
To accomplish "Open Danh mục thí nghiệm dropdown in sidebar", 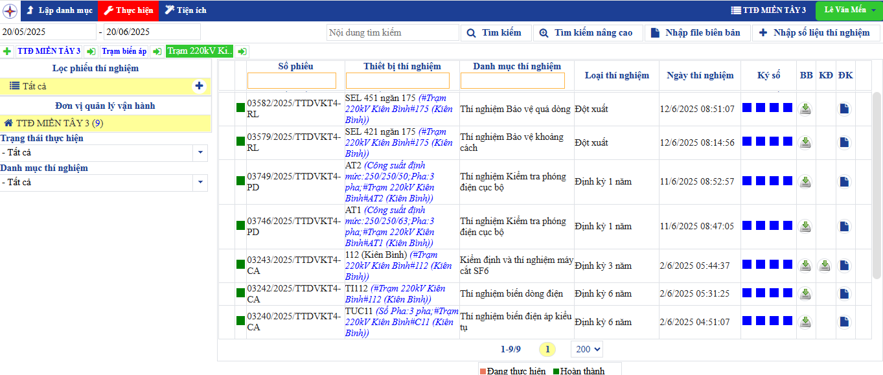I will [x=200, y=183].
